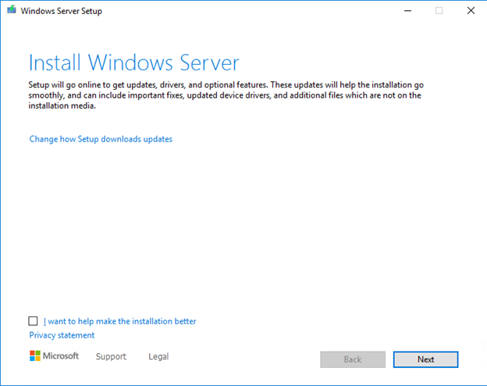The height and width of the screenshot is (386, 487).
Task: Click I want to help make installation better label
Action: pyautogui.click(x=119, y=321)
